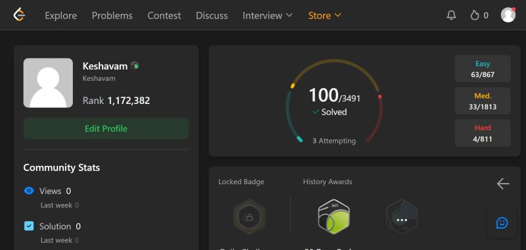Click the solved progress ring
Viewport: 526px width, 250px height.
334,102
